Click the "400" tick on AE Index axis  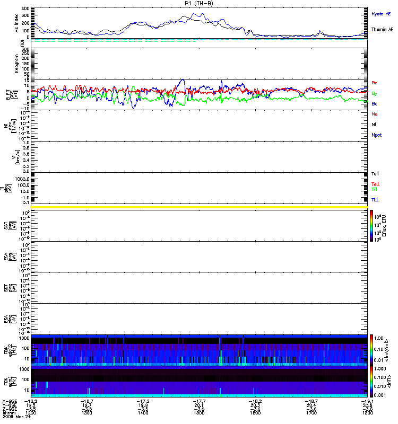[x=25, y=8]
